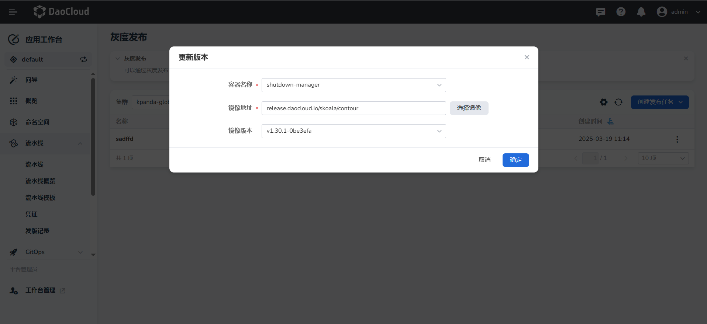Click the hamburger menu icon in header
The width and height of the screenshot is (707, 324).
coord(13,12)
